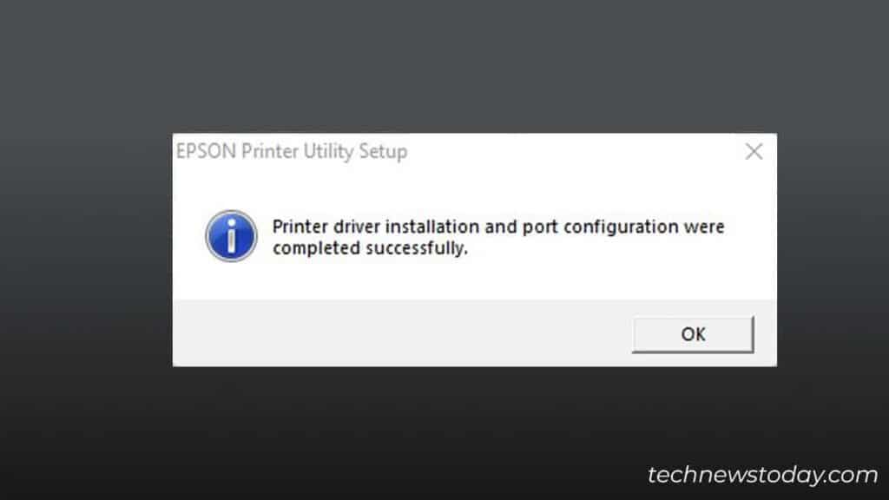
Task: Click inside the OK button border outline
Action: (x=692, y=333)
